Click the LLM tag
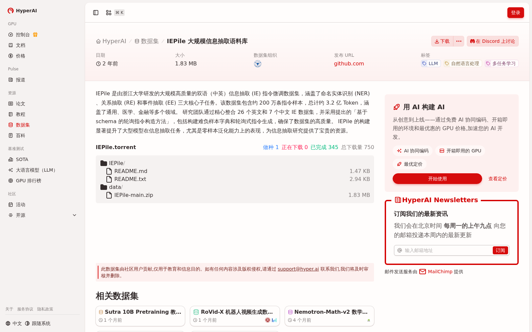532x332 pixels. (431, 63)
